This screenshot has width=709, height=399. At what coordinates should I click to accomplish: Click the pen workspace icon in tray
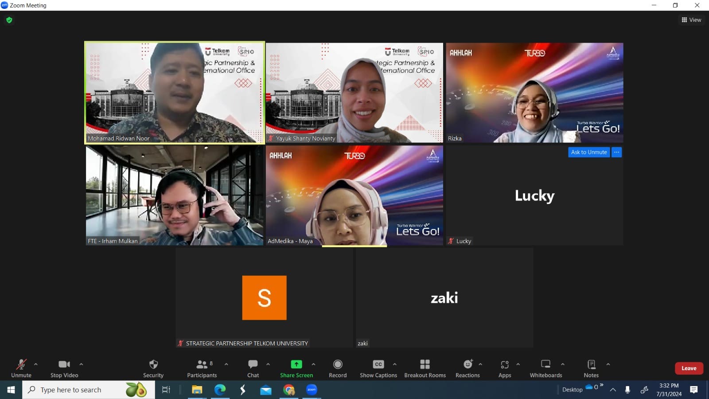tap(644, 390)
